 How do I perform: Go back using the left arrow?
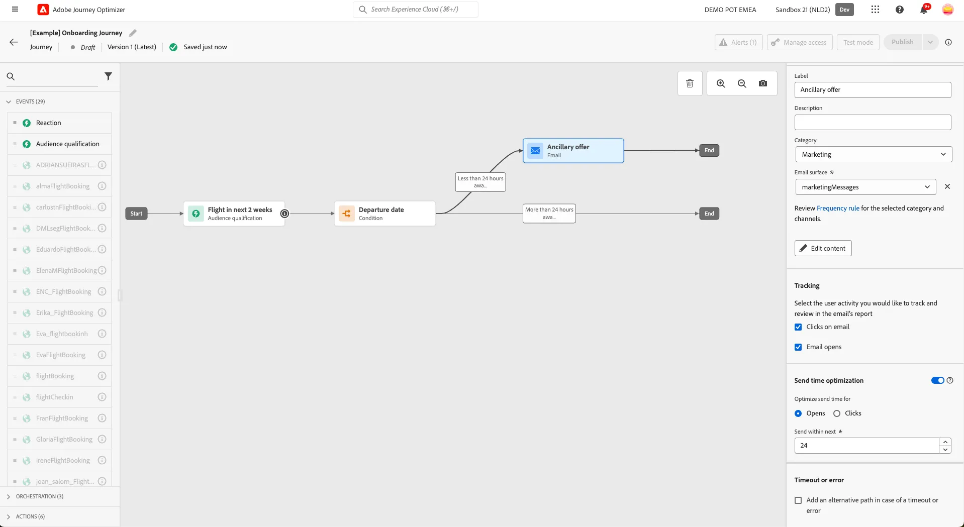(14, 43)
